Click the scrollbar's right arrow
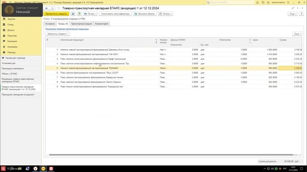This screenshot has width=307, height=172. pos(300,155)
